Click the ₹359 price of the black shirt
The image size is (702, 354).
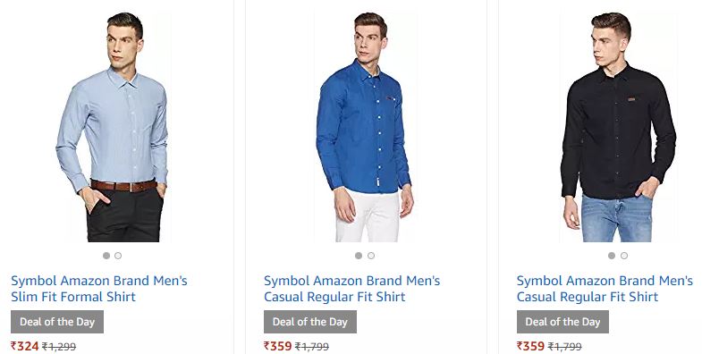(530, 346)
